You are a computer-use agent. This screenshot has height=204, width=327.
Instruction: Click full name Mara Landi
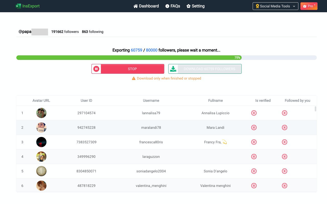215,127
